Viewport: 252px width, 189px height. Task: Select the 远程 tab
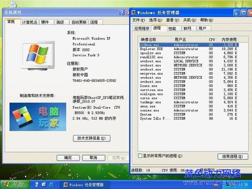tap(96, 22)
